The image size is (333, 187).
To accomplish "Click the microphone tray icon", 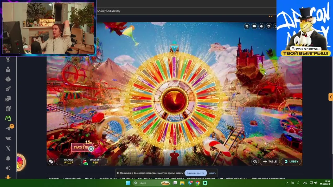I will 298,183.
